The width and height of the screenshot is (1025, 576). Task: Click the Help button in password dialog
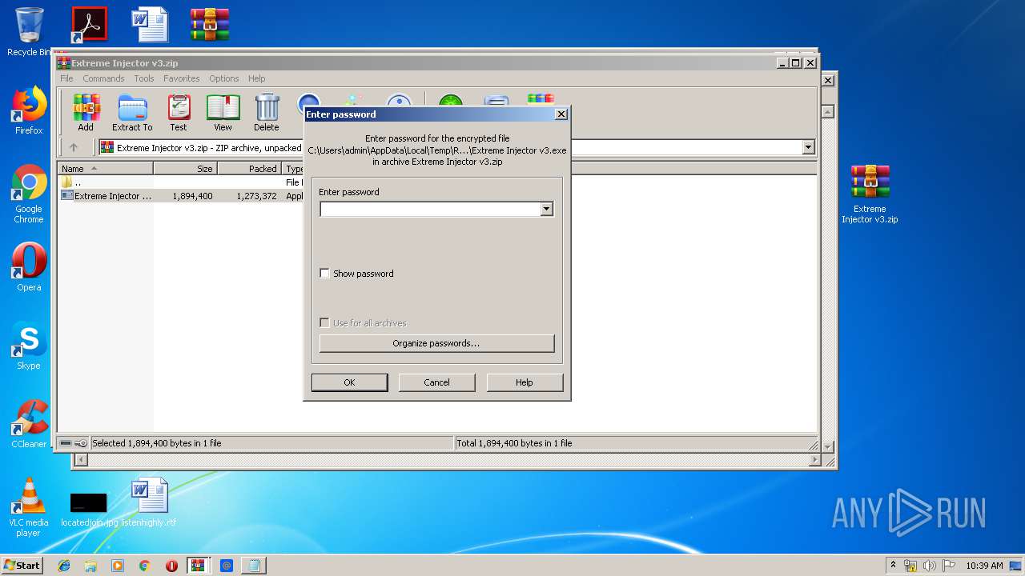click(525, 382)
